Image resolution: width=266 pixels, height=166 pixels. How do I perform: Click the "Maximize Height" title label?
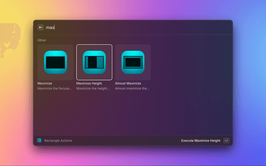[89, 83]
